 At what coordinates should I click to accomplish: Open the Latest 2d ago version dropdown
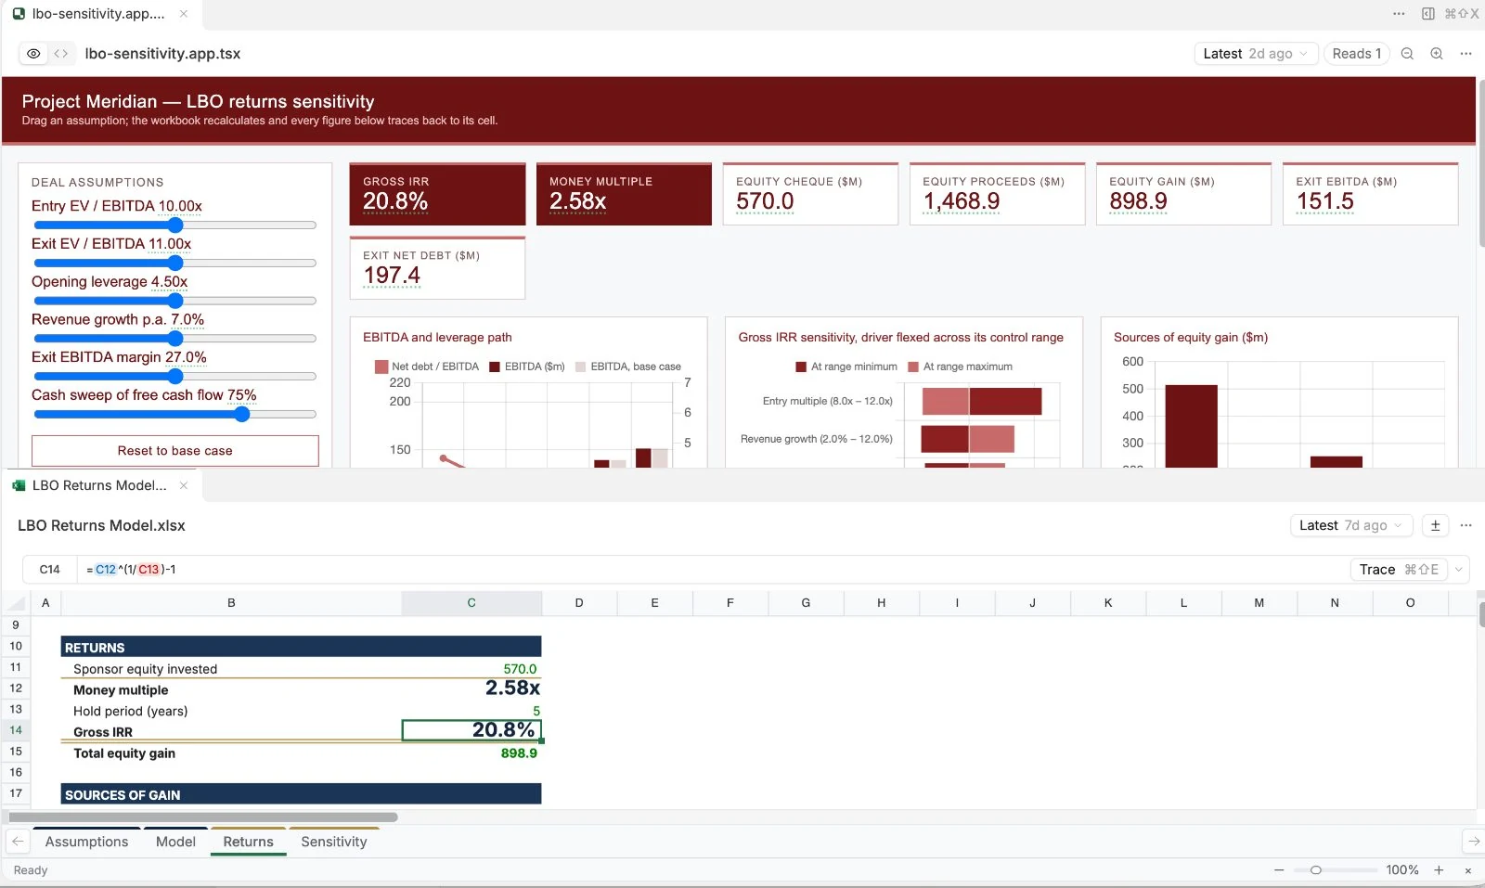(x=1256, y=54)
